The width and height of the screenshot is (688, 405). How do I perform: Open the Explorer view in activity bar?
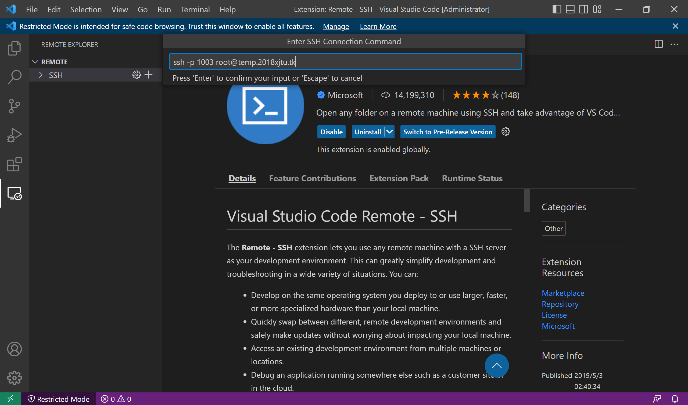(14, 48)
